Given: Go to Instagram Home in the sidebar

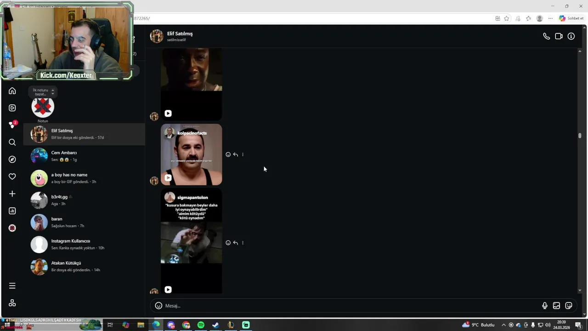Looking at the screenshot, I should (x=12, y=91).
